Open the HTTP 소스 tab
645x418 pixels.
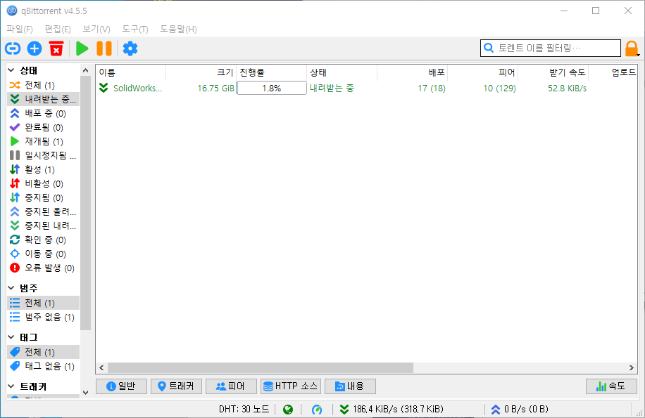click(x=290, y=386)
